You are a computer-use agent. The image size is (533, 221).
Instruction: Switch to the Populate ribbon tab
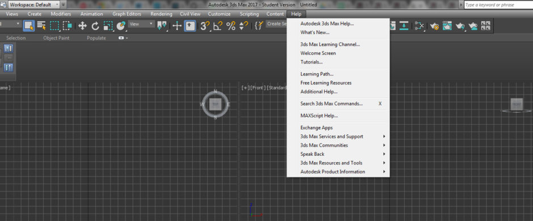coord(96,38)
